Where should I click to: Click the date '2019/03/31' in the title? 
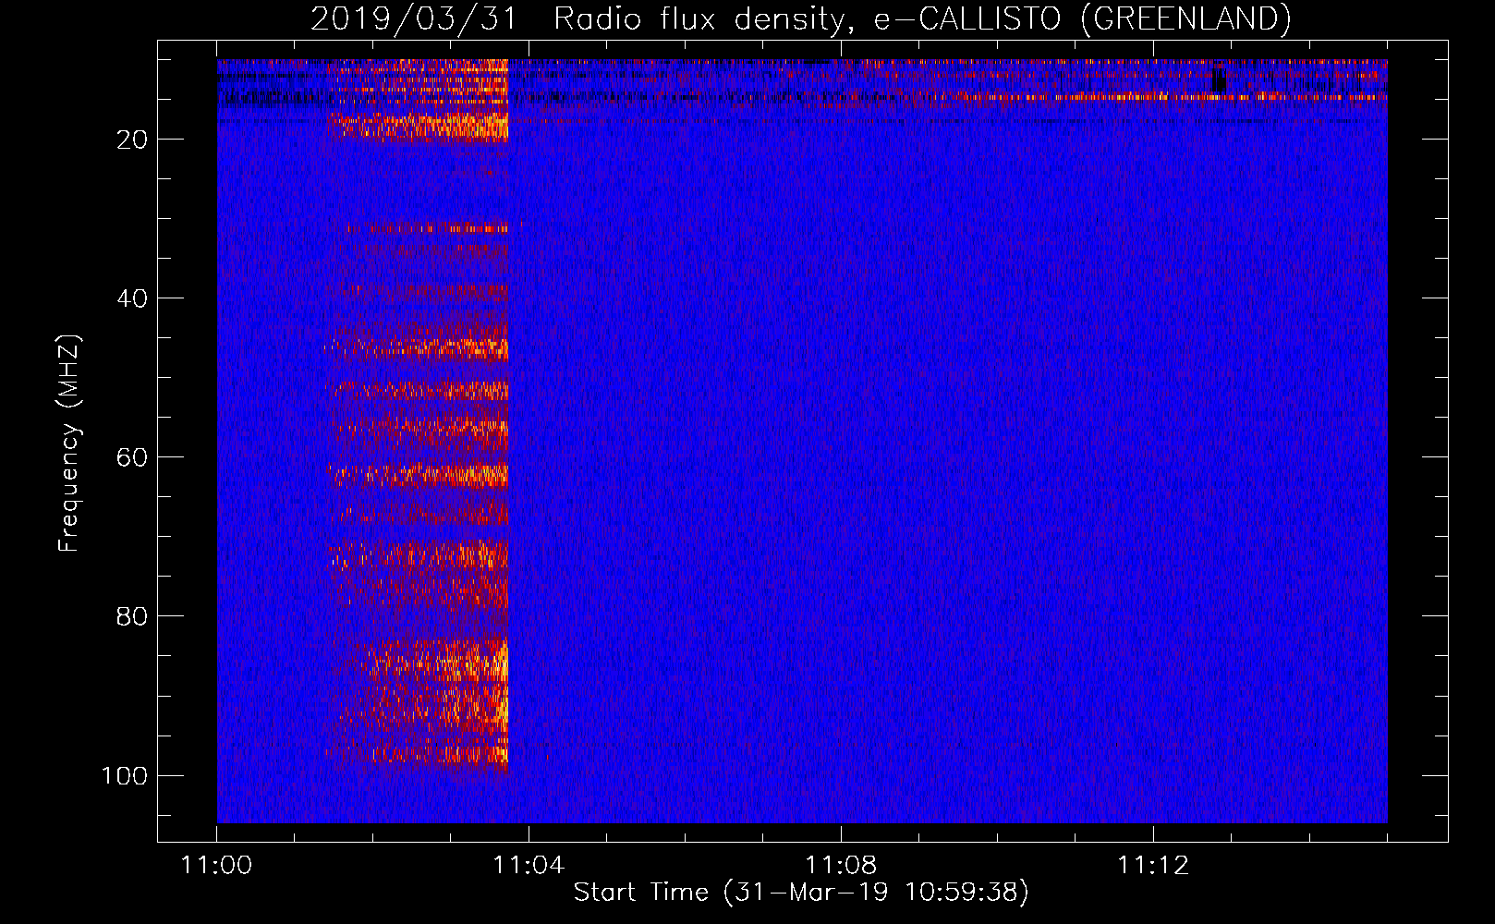click(413, 18)
